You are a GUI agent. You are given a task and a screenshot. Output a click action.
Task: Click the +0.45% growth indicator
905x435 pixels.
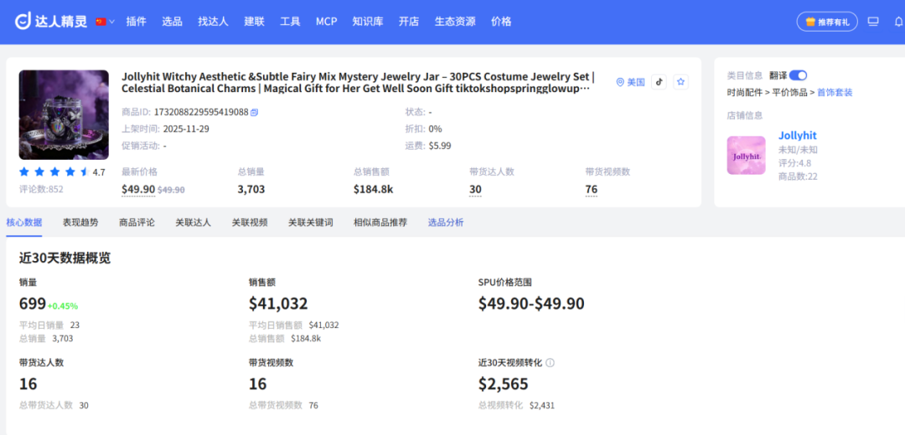point(63,306)
